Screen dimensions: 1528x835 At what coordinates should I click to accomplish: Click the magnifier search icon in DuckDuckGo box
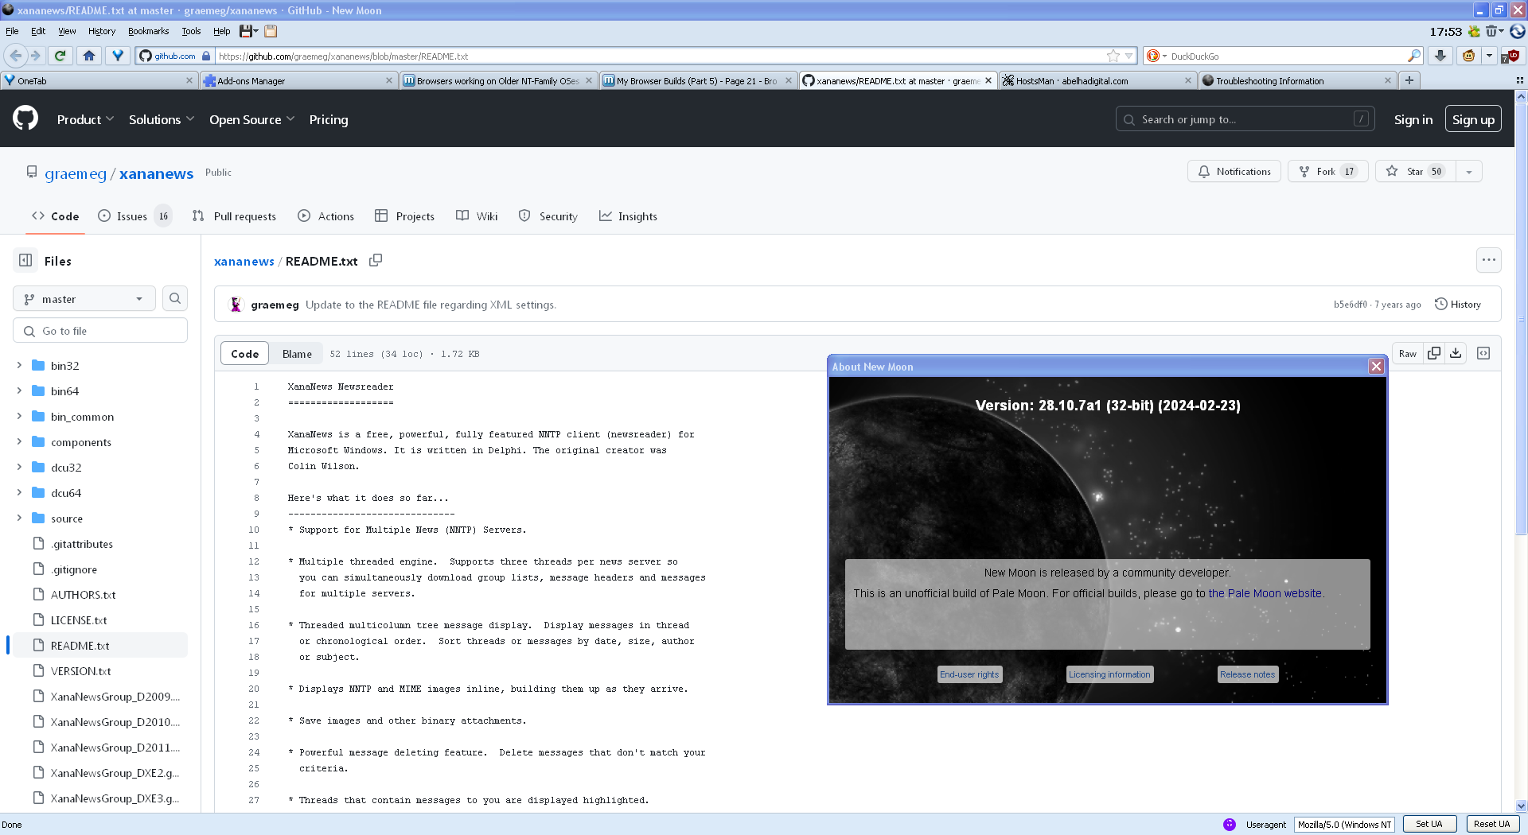click(x=1413, y=56)
